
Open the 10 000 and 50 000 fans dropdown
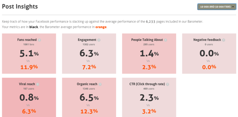217,7
